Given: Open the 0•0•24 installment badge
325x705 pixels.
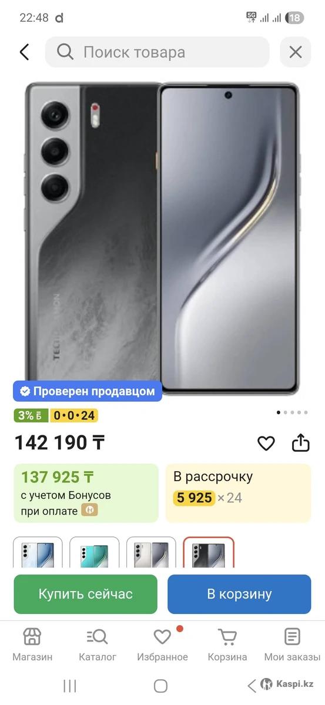Looking at the screenshot, I should click(74, 415).
